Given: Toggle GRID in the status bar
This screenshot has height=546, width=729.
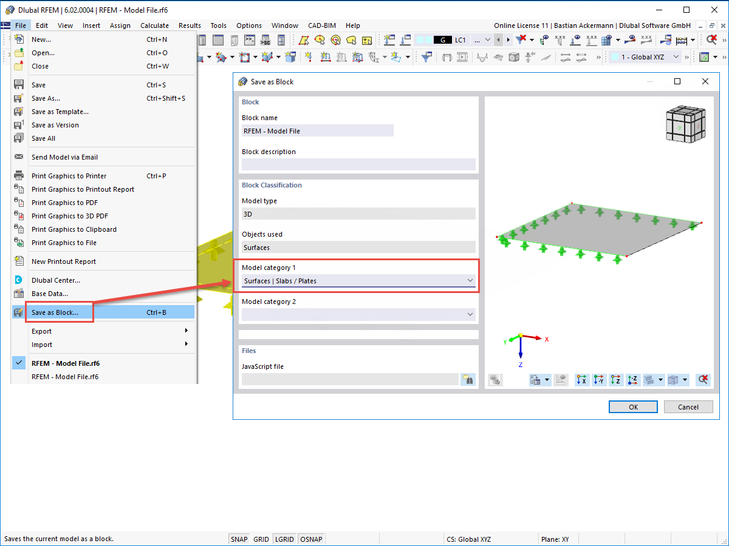Looking at the screenshot, I should (261, 539).
